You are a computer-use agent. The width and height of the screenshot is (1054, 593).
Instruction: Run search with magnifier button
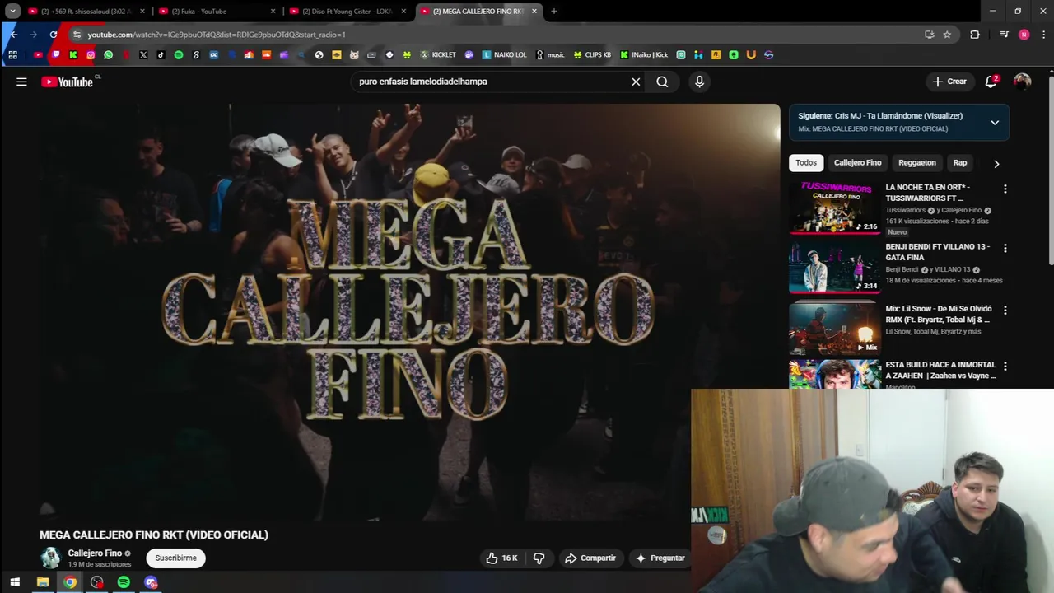662,82
